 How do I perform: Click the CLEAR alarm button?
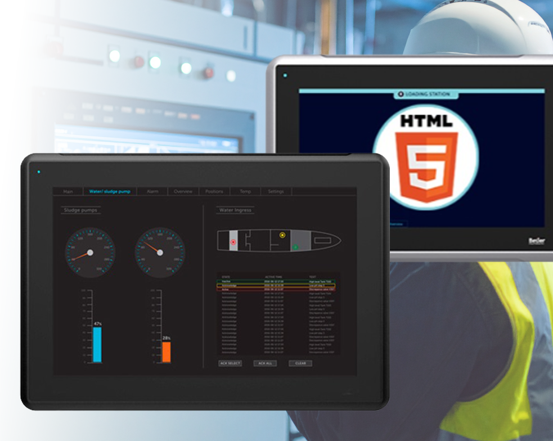[300, 363]
